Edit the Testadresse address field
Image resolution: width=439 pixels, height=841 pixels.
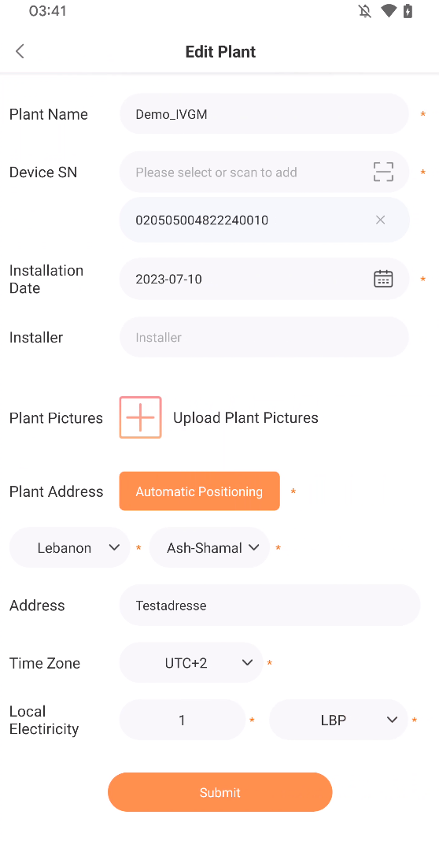[270, 605]
